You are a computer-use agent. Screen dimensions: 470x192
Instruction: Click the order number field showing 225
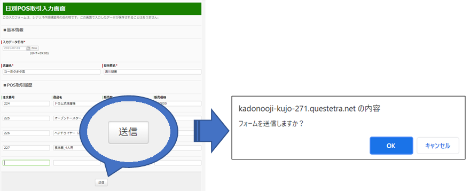[x=26, y=118]
